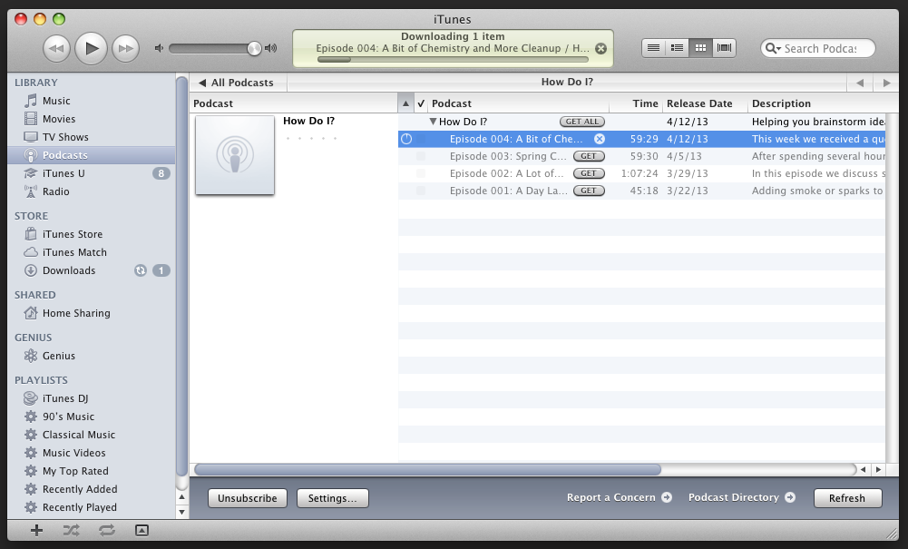Open iTunes DJ playlist
The width and height of the screenshot is (908, 549).
(65, 398)
